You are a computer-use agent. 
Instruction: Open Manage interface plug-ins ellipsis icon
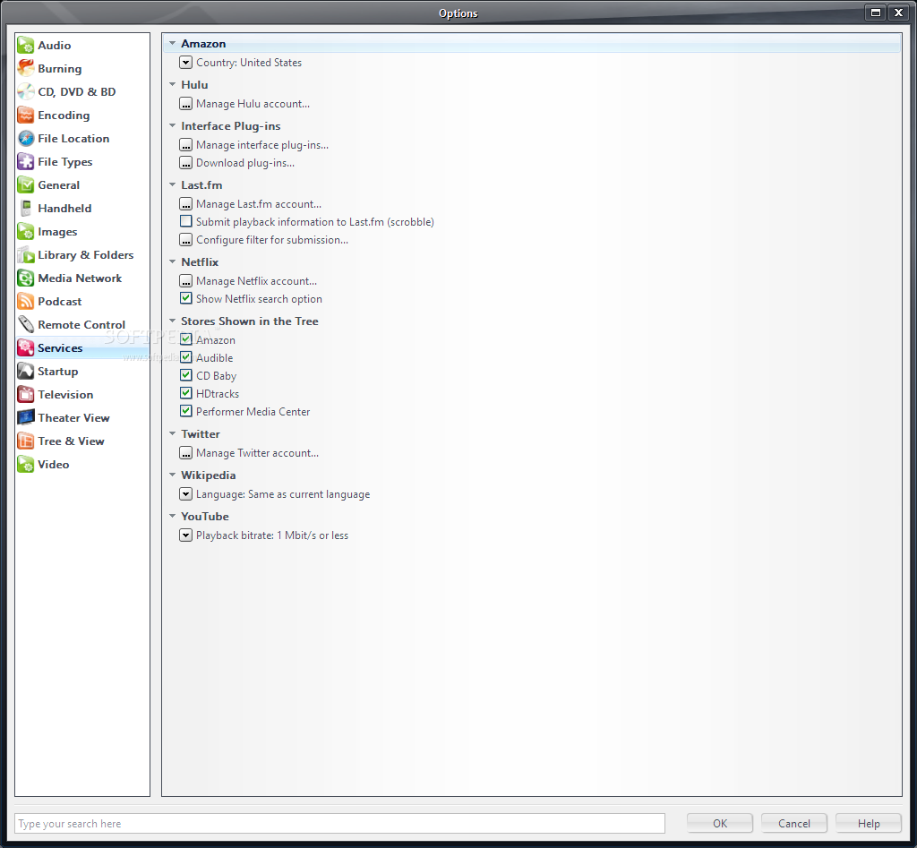coord(186,145)
